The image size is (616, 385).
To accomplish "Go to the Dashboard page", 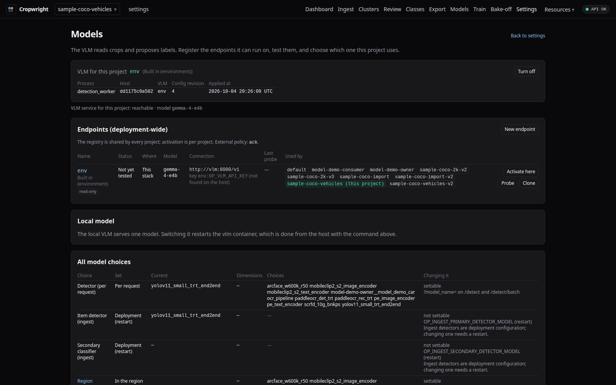I will point(319,9).
